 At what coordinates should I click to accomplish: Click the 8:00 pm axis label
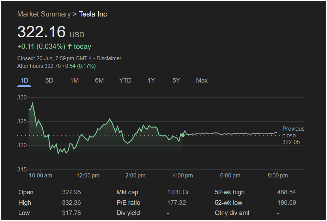click(x=278, y=176)
